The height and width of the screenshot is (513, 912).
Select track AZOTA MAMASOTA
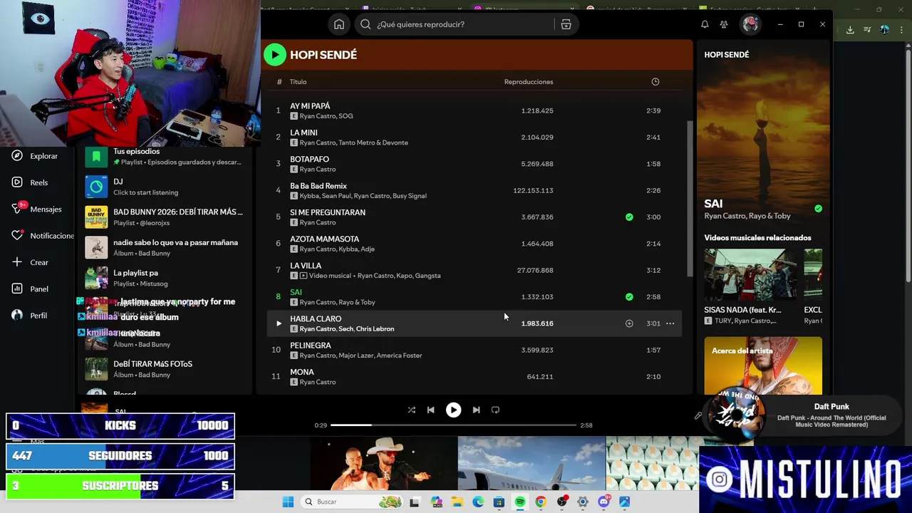click(475, 244)
